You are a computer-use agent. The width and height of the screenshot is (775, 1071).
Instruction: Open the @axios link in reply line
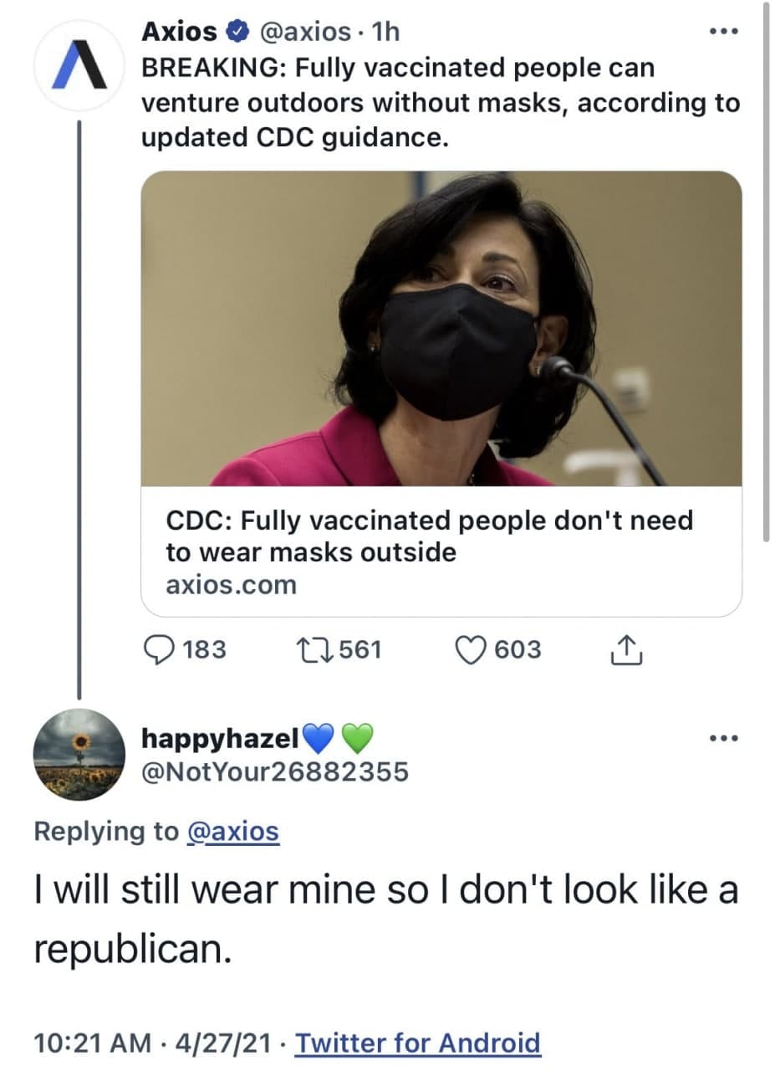click(232, 832)
